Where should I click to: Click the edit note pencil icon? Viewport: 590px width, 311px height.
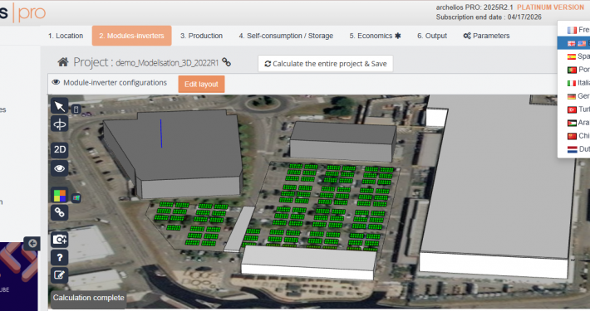60,275
